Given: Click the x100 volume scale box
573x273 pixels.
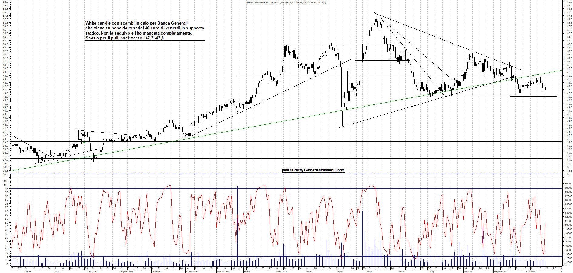Looking at the screenshot, I should (x=565, y=265).
